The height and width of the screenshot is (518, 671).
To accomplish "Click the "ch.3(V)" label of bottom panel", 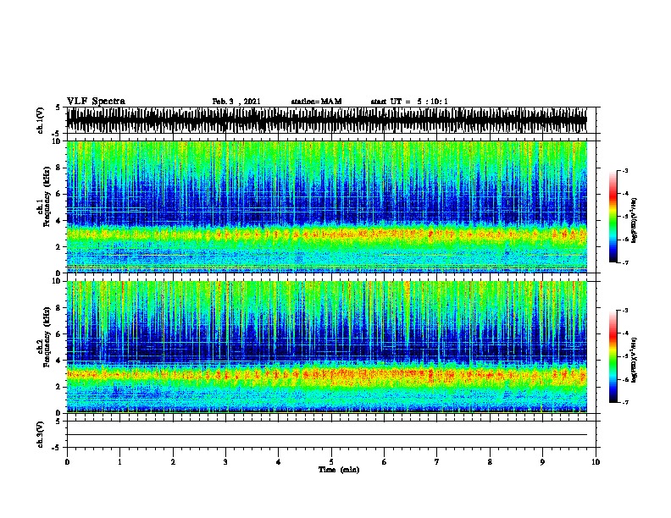I will pos(40,434).
